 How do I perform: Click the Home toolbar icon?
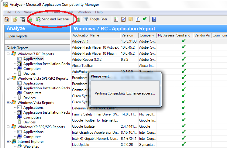7,19
